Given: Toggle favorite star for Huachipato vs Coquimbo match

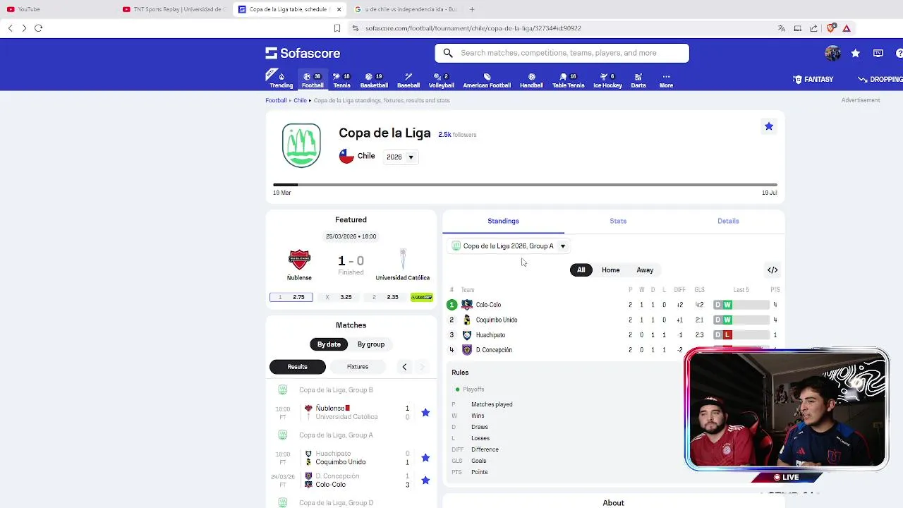Looking at the screenshot, I should tap(425, 458).
